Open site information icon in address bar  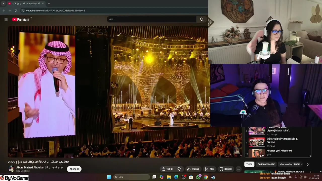pos(23,11)
